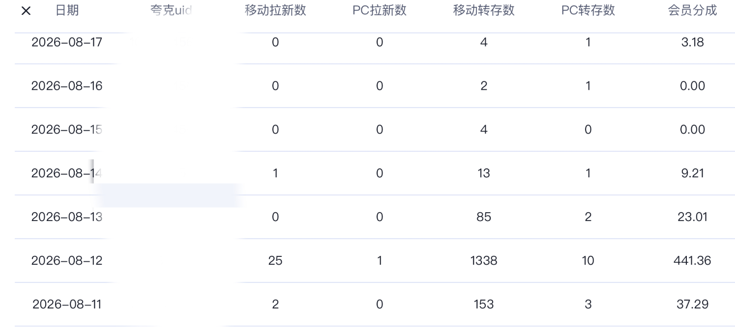The width and height of the screenshot is (735, 332).
Task: Click the 移动拉新数 column header
Action: point(275,11)
